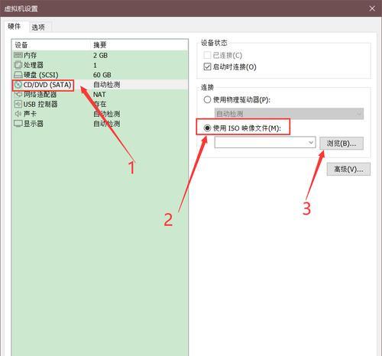This screenshot has height=356, width=382.
Task: Select the CD/DVD (SATA) disc icon
Action: pyautogui.click(x=18, y=85)
